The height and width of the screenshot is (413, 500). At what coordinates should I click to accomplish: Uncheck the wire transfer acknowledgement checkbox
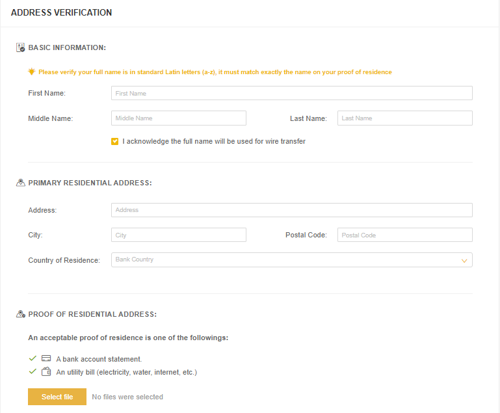click(x=115, y=141)
